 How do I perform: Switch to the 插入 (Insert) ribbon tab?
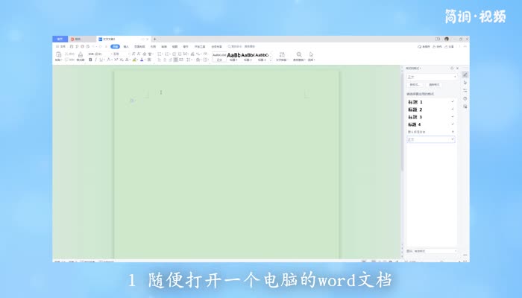click(126, 46)
